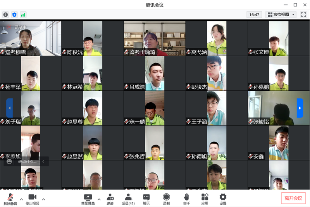Raise hand (举手)
The image size is (310, 207).
[x=186, y=199]
